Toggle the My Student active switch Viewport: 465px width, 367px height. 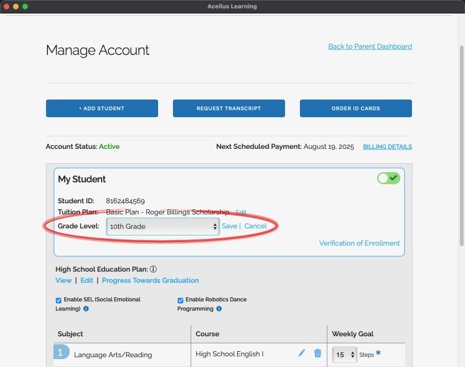click(388, 178)
